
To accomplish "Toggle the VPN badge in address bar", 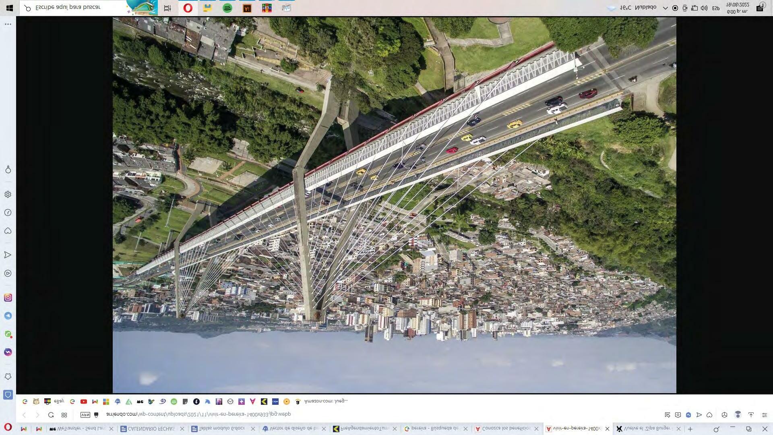I will 85,415.
